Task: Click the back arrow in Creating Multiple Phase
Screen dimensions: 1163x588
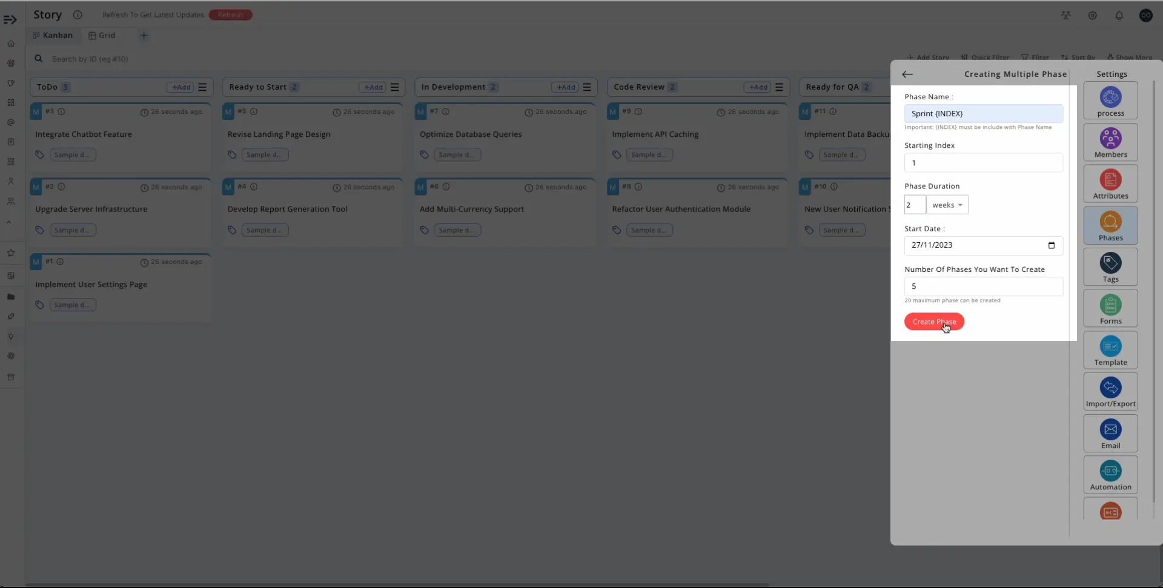Action: [x=907, y=74]
